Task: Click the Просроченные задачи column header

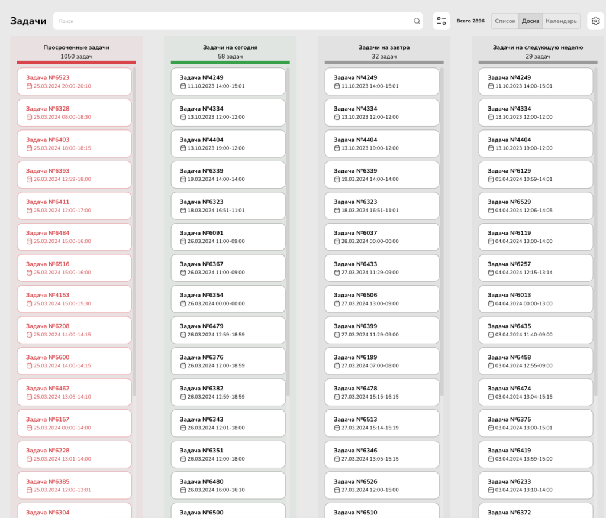Action: [x=76, y=47]
